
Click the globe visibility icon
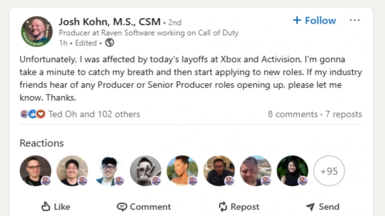coord(109,43)
